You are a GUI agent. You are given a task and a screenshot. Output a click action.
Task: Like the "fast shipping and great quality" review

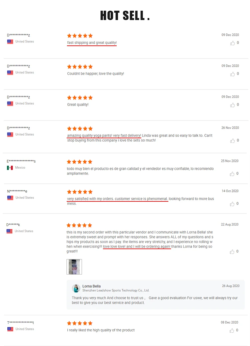point(232,43)
